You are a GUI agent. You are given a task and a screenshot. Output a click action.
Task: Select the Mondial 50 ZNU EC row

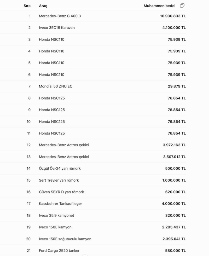93,86
